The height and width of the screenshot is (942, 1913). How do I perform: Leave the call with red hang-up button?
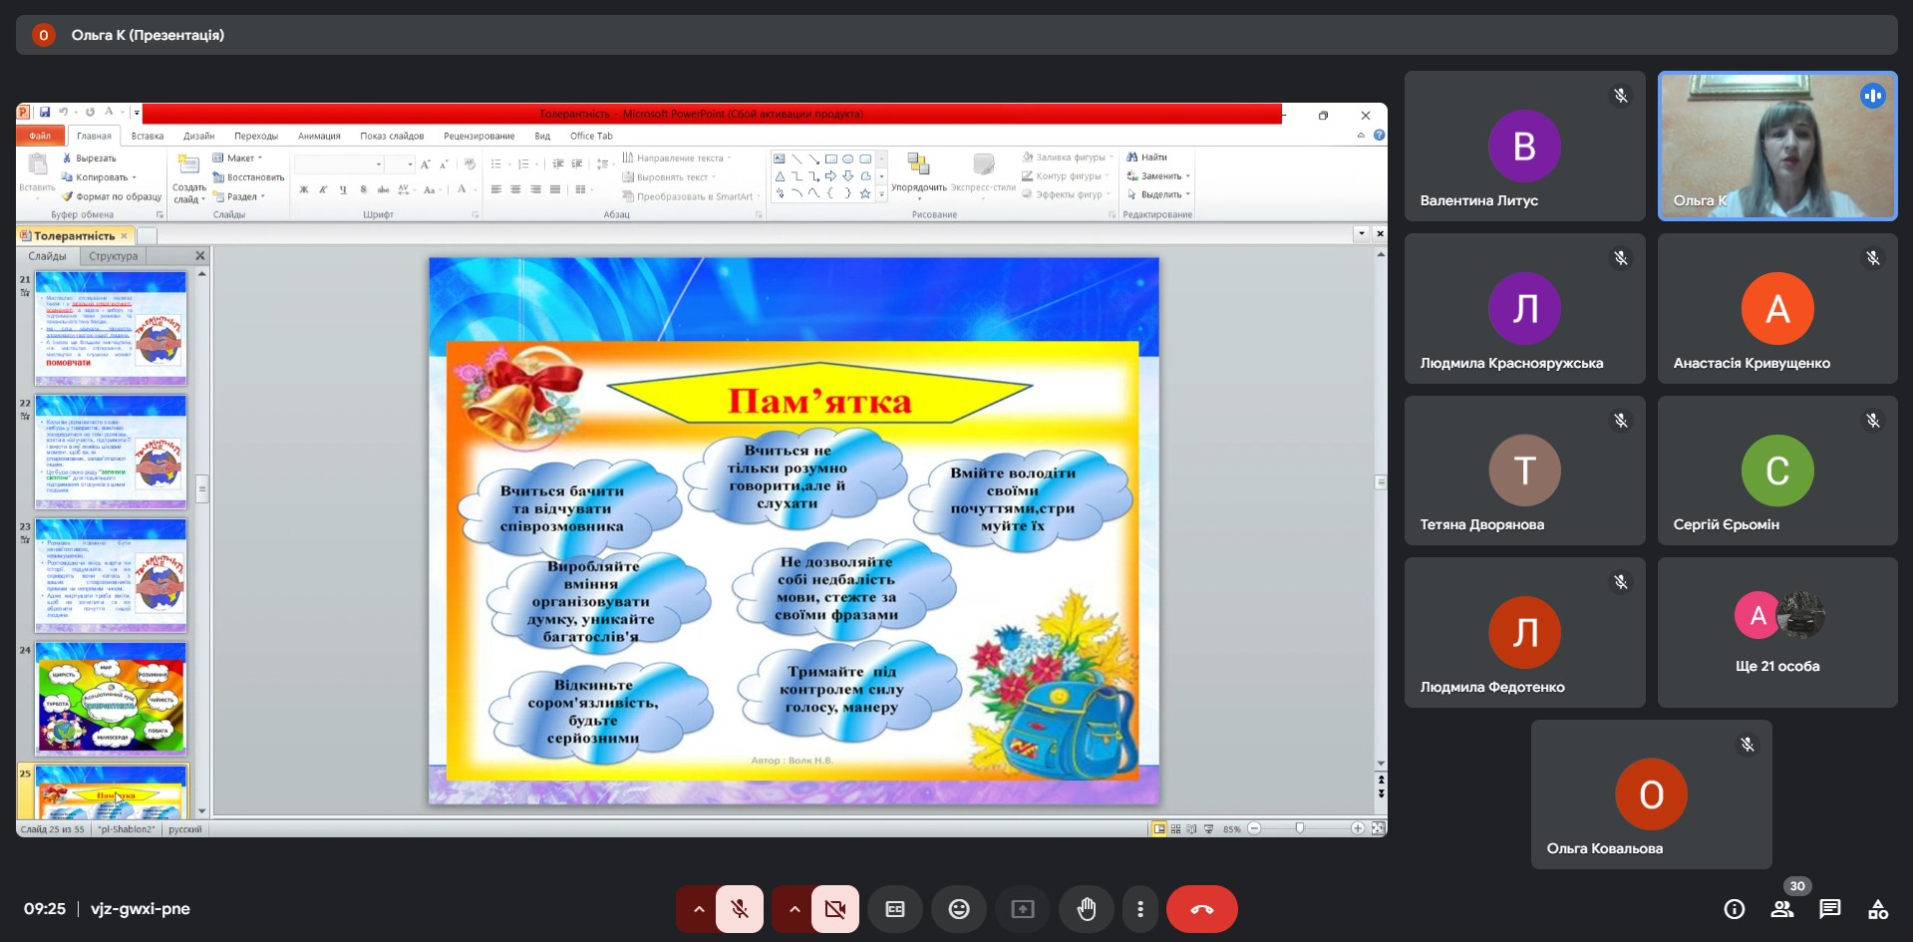[1201, 909]
